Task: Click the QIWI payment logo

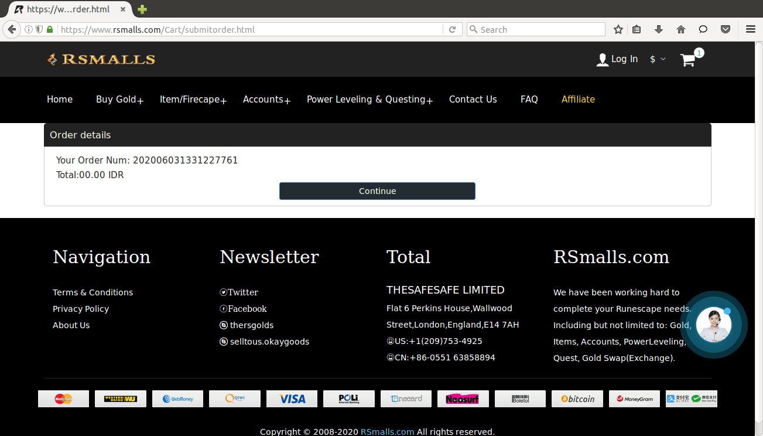Action: coord(235,398)
